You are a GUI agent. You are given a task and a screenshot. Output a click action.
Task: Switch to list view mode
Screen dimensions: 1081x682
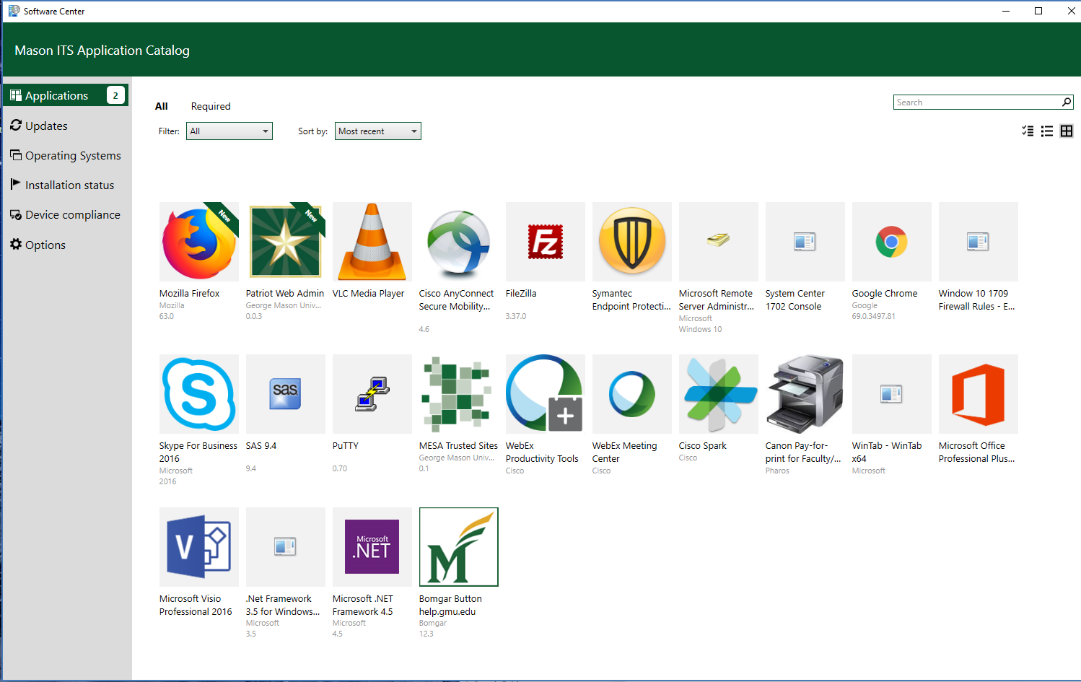[x=1047, y=131]
